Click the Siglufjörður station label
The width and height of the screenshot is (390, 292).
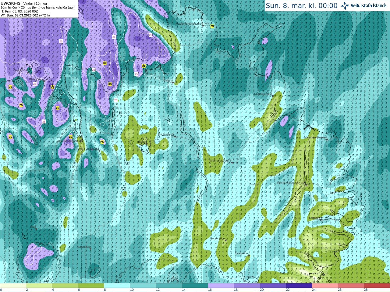21,70
